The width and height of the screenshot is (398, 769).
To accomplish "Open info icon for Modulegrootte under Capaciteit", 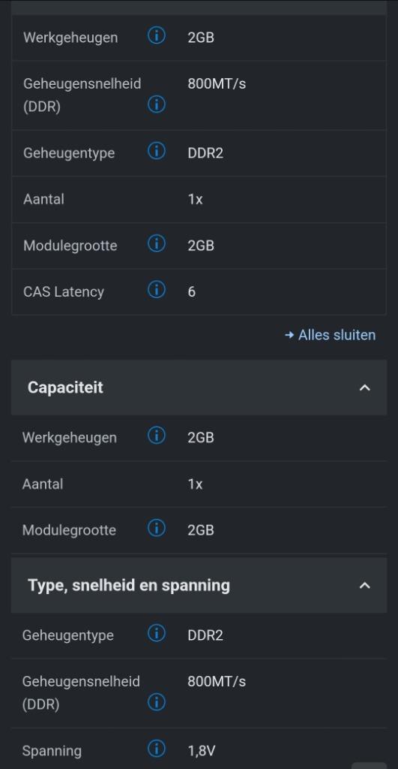I will (156, 528).
